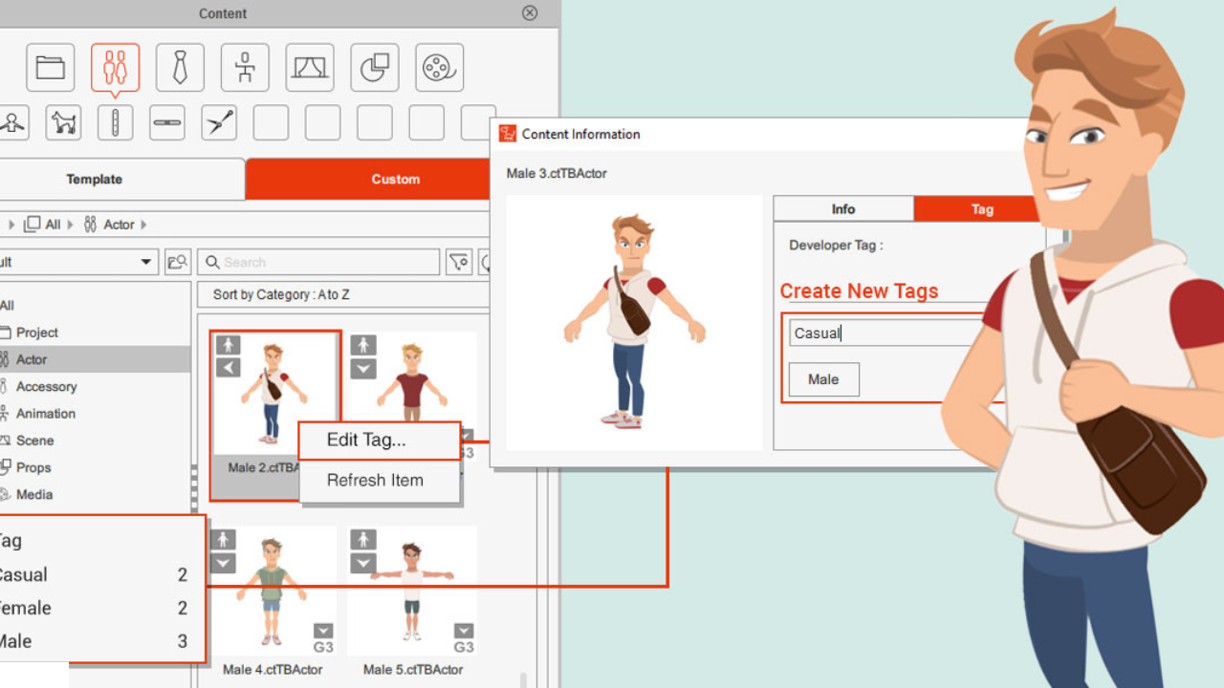
Task: Open the Info tab in Content Information
Action: coord(842,209)
